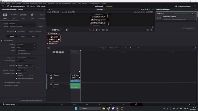Select Individual clips render radio button

click(x=27, y=32)
